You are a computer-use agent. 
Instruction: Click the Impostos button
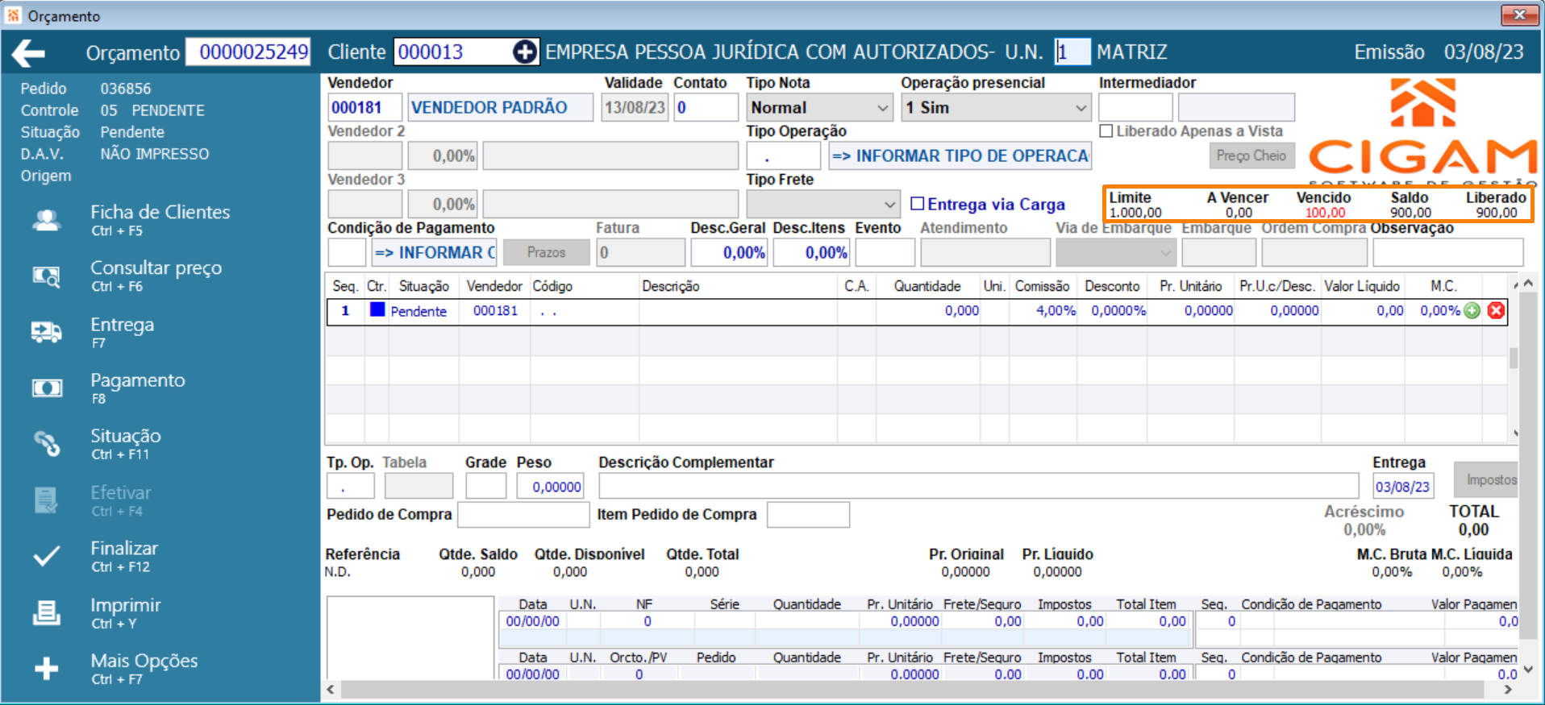click(x=1486, y=480)
